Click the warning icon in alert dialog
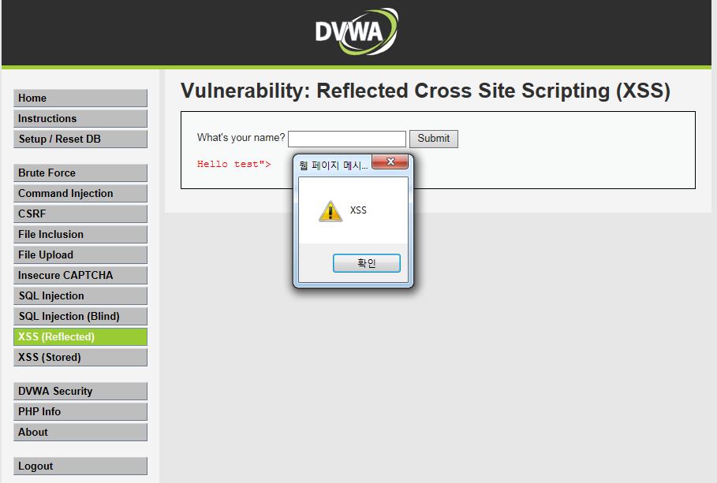 [330, 211]
